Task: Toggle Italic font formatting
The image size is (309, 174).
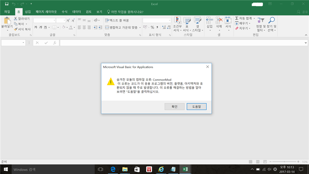Action: 40,27
